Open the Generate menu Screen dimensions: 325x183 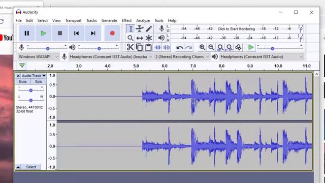coord(109,20)
